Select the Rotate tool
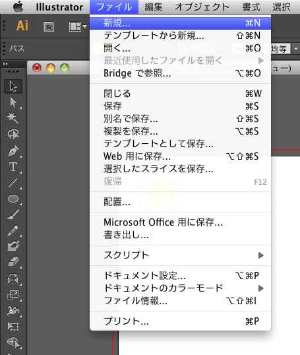 [x=13, y=279]
